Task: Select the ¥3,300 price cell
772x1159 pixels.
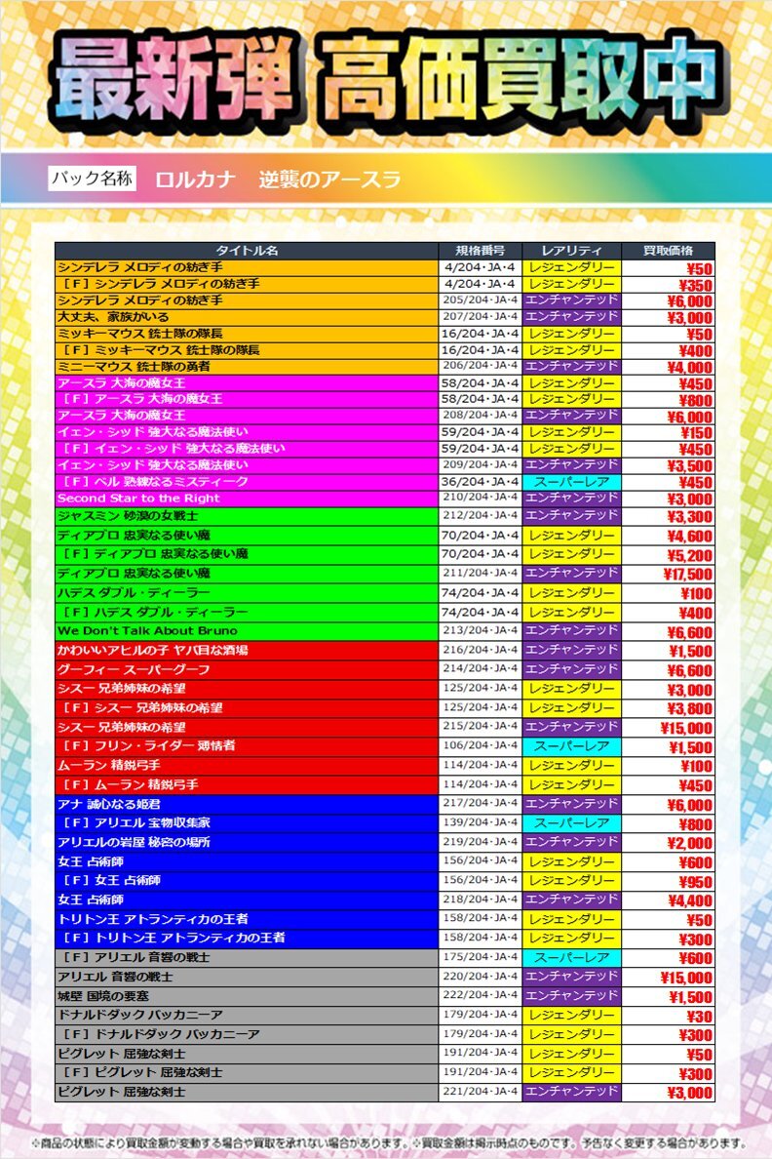Action: [x=668, y=516]
